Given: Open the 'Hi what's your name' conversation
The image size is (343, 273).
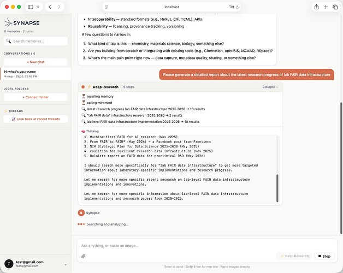Looking at the screenshot, I should pos(36,74).
